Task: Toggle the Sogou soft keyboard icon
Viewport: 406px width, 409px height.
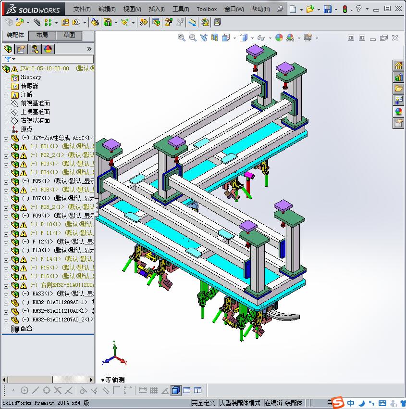Action: coord(382,403)
